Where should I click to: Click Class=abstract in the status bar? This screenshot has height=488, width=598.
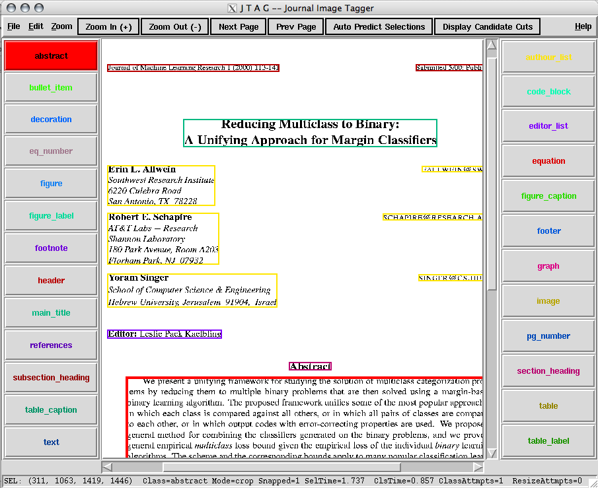pyautogui.click(x=175, y=481)
